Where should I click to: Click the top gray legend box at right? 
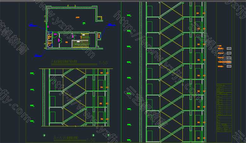pos(229,49)
